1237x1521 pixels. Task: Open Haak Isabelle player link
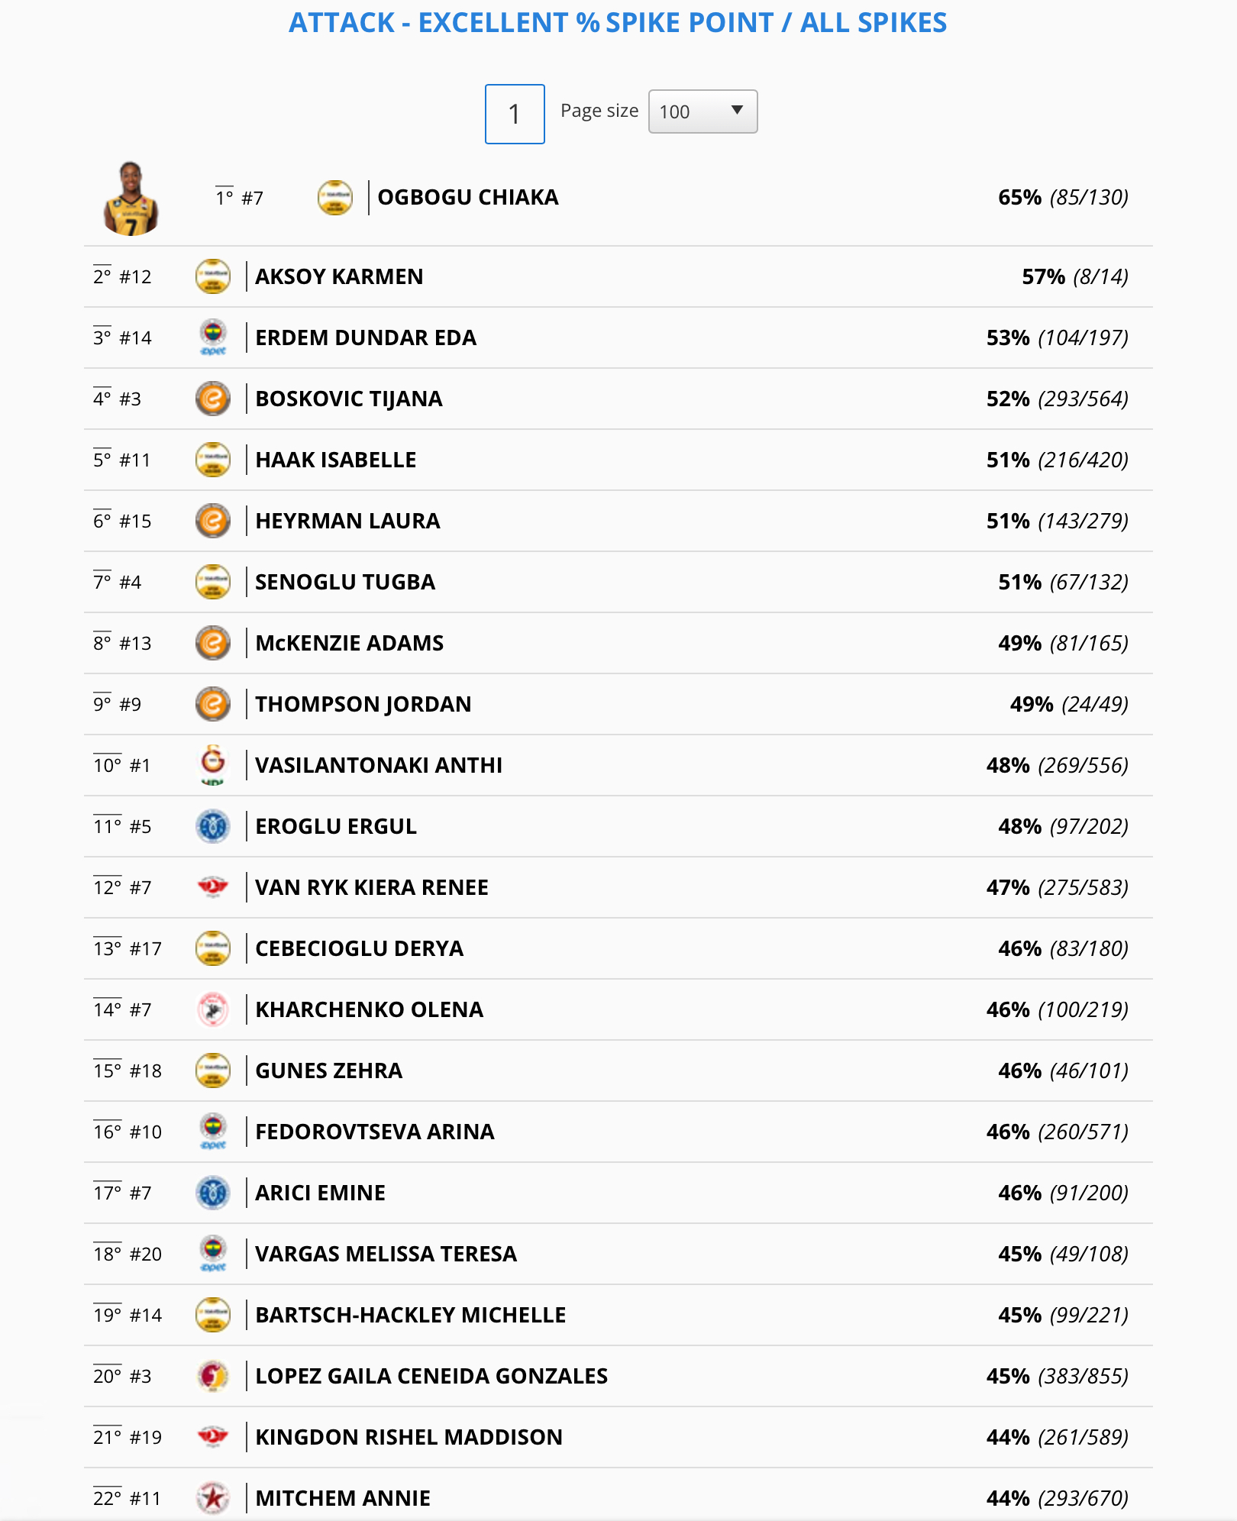point(336,460)
